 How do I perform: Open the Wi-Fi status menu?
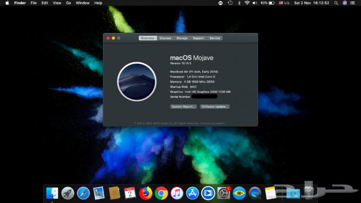point(247,3)
